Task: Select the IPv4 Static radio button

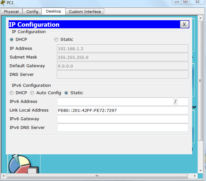Action: 56,40
